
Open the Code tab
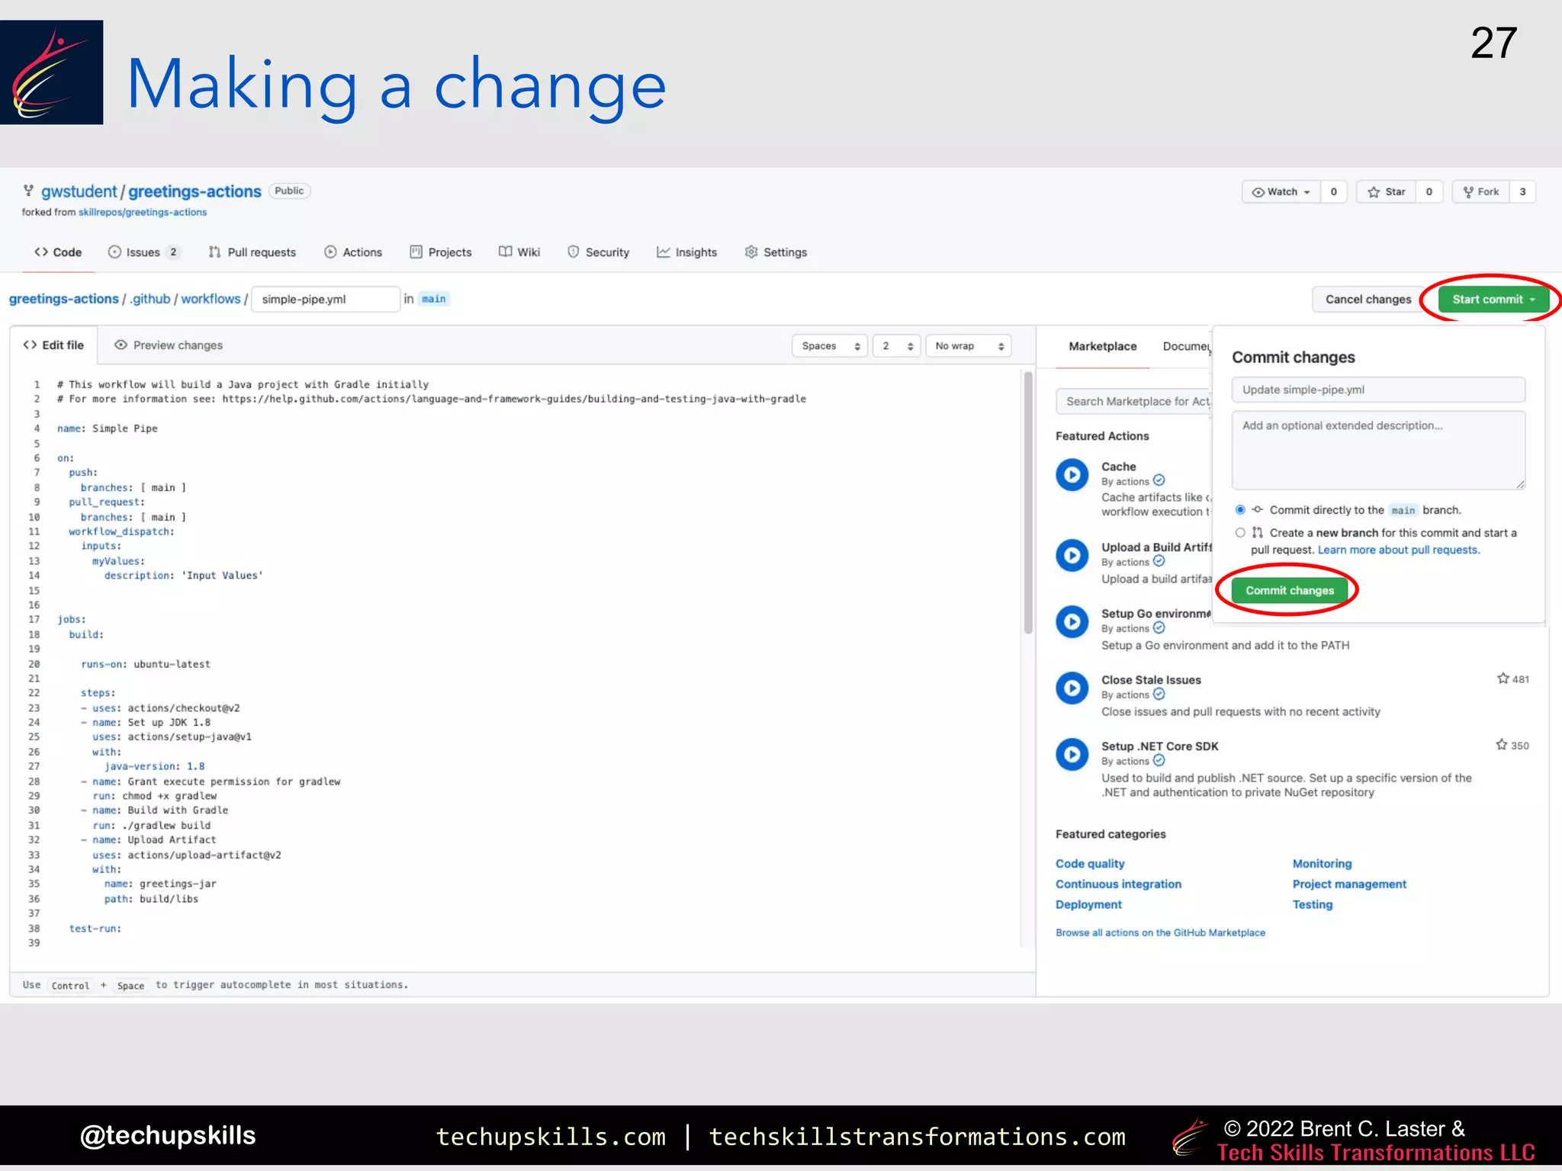pyautogui.click(x=58, y=252)
